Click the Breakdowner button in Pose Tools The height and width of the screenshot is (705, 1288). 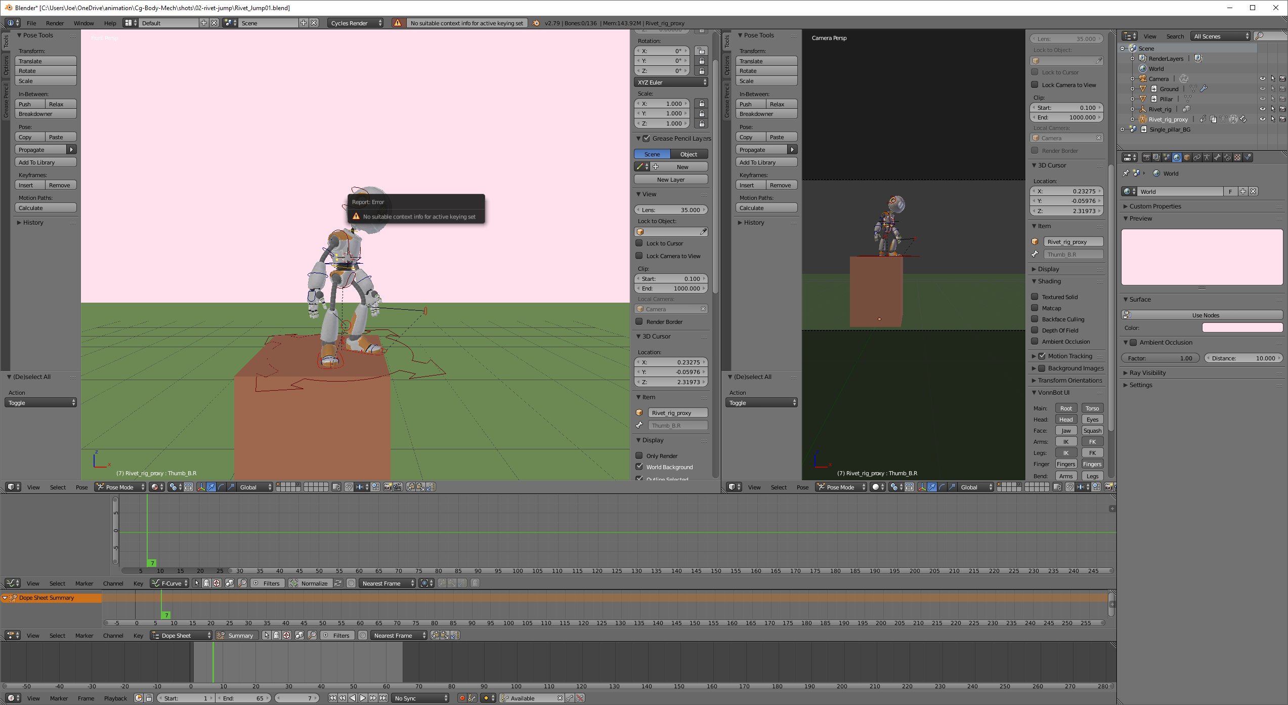(46, 114)
